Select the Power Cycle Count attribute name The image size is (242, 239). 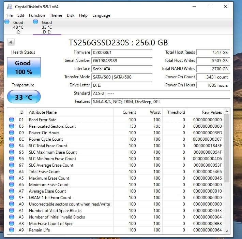click(46, 139)
